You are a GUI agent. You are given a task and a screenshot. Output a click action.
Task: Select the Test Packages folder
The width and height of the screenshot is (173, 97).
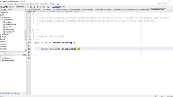click(x=5, y=34)
